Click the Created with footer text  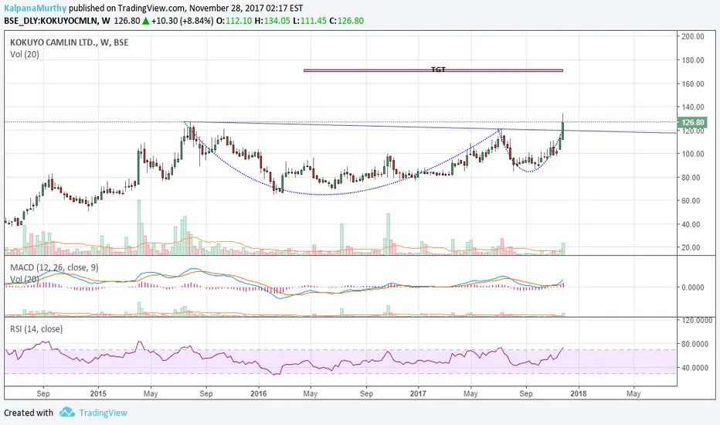tap(29, 413)
